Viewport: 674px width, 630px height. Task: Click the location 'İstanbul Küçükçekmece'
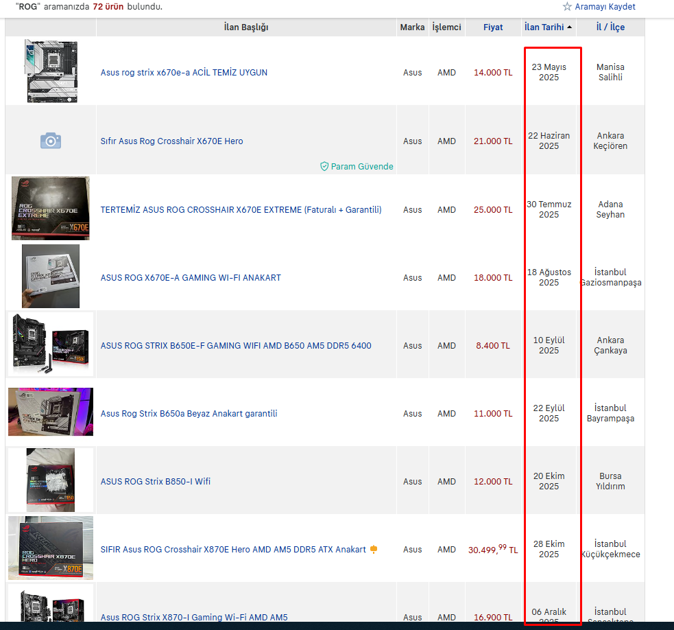click(610, 549)
